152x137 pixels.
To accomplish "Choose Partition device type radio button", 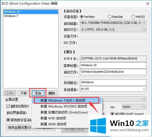I will (x=82, y=17).
